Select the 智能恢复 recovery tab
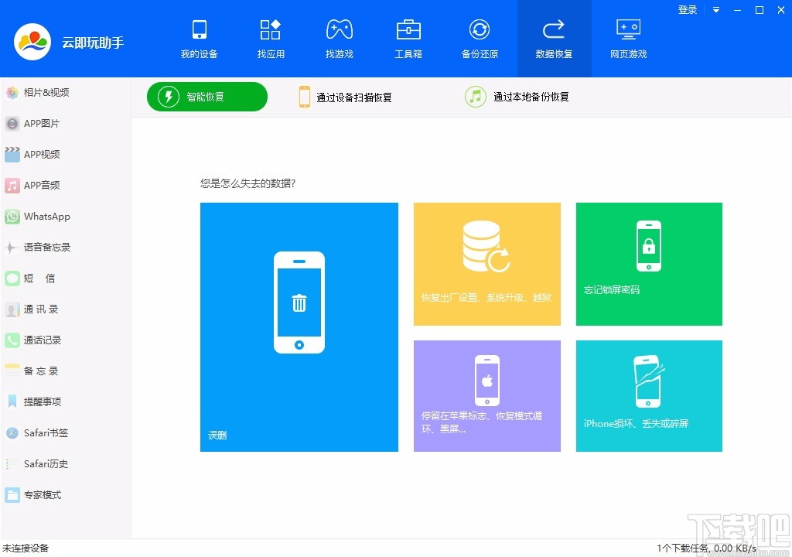 click(x=207, y=97)
